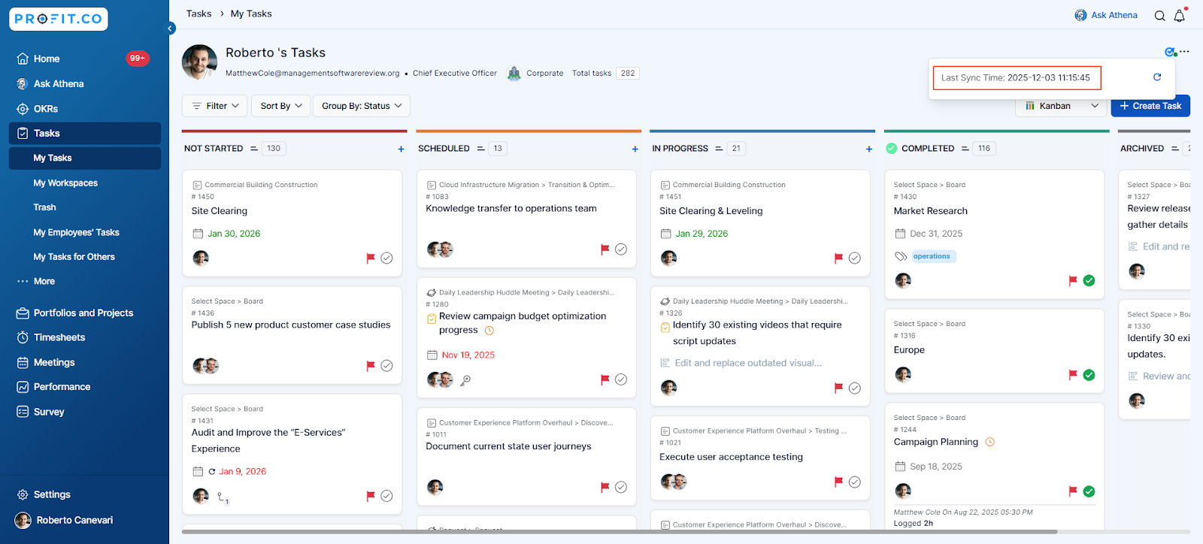This screenshot has height=544, width=1203.
Task: Click the Create Task button
Action: (1150, 106)
